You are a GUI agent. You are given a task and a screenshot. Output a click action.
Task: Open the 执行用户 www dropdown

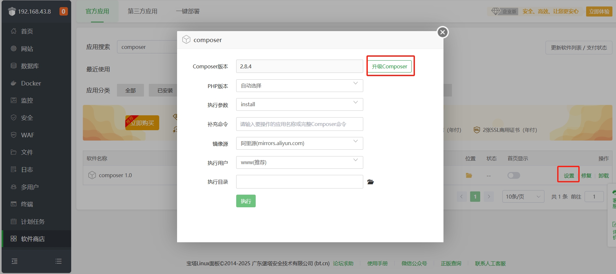[x=299, y=162]
